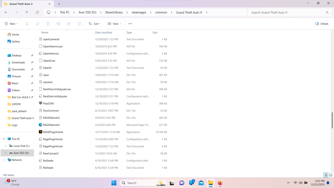The width and height of the screenshot is (334, 188).
Task: Select the Grand Theft Auto V tab
Action: 27,4
